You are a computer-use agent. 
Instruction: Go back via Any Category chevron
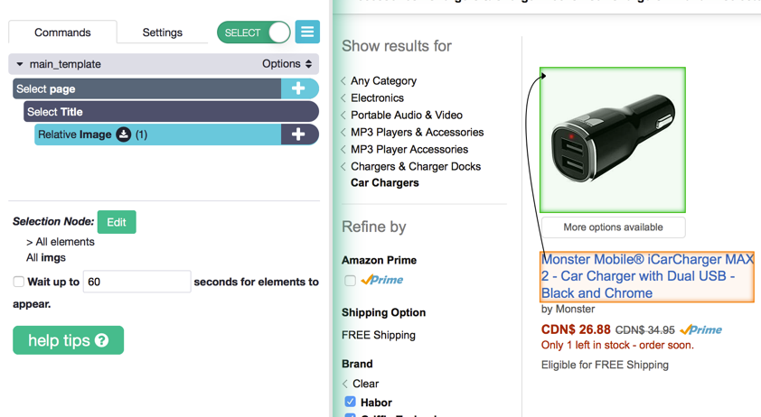[343, 80]
